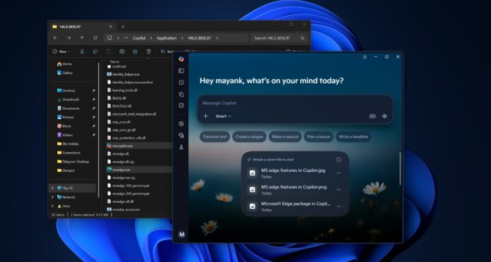Click the PC monitor icon in address bar
This screenshot has height=262, width=491.
pyautogui.click(x=109, y=38)
